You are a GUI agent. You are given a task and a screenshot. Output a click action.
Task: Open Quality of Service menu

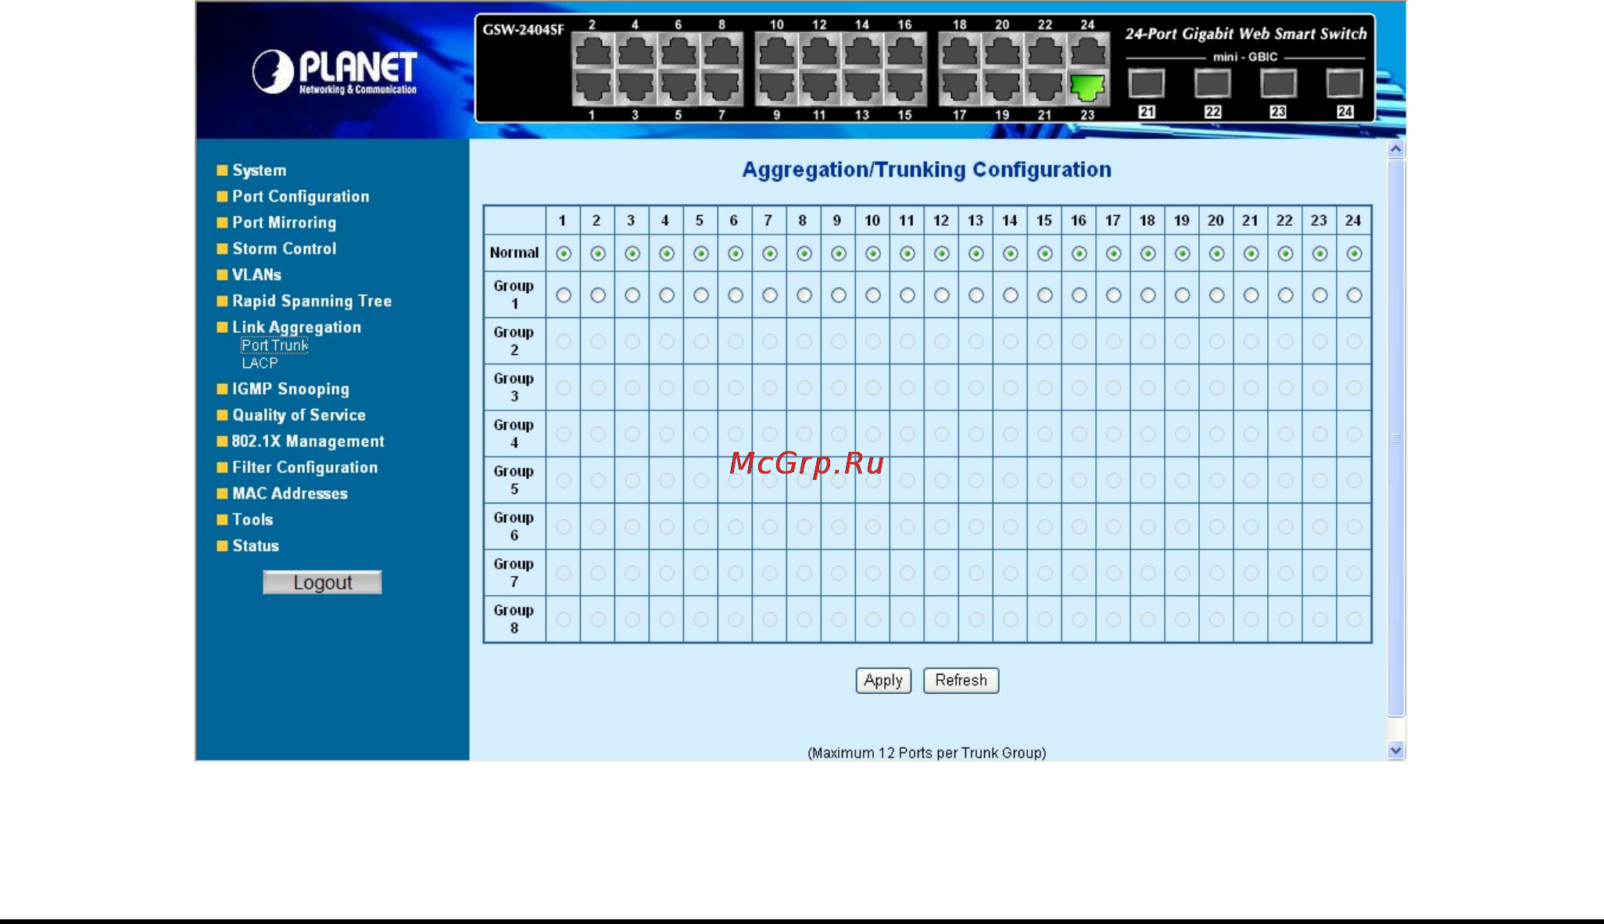(x=299, y=415)
